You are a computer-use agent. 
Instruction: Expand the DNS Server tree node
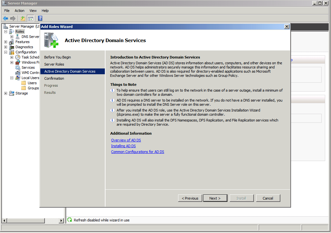(x=12, y=37)
